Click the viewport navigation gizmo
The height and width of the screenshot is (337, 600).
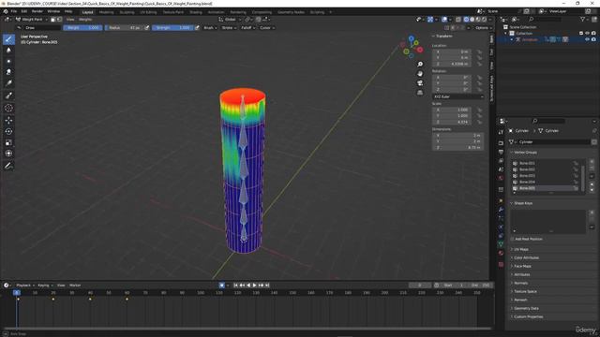412,47
